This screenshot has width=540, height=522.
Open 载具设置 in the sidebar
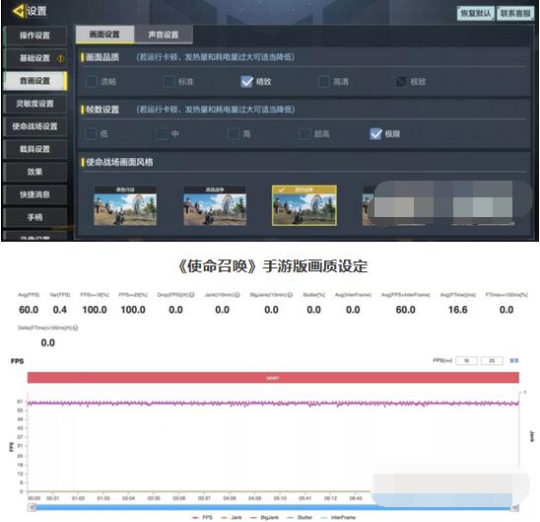click(34, 149)
